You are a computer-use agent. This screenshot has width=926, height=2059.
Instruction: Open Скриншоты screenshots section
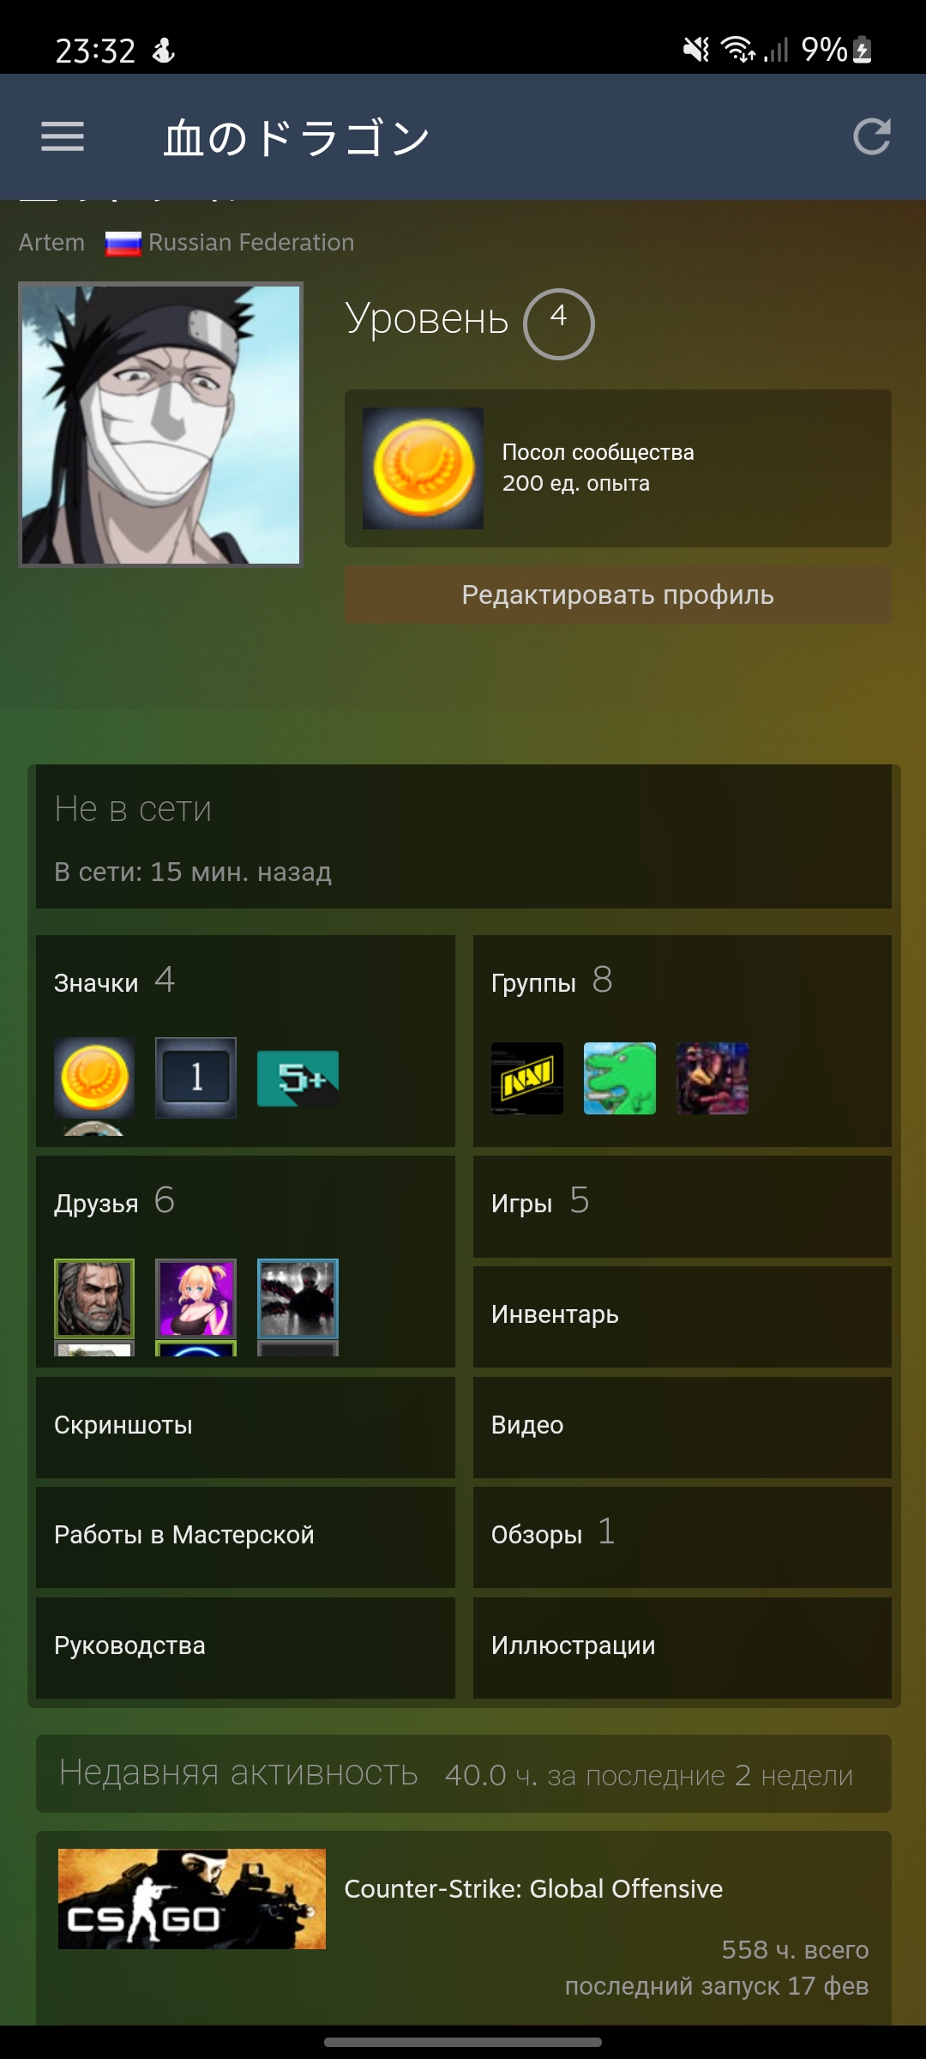click(x=245, y=1428)
